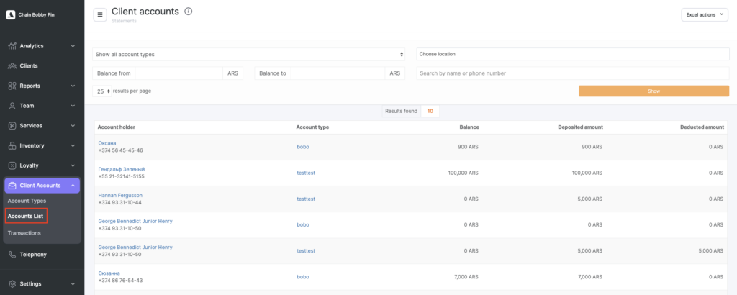Open Hannah Fergusson's account
737x295 pixels.
pos(120,195)
